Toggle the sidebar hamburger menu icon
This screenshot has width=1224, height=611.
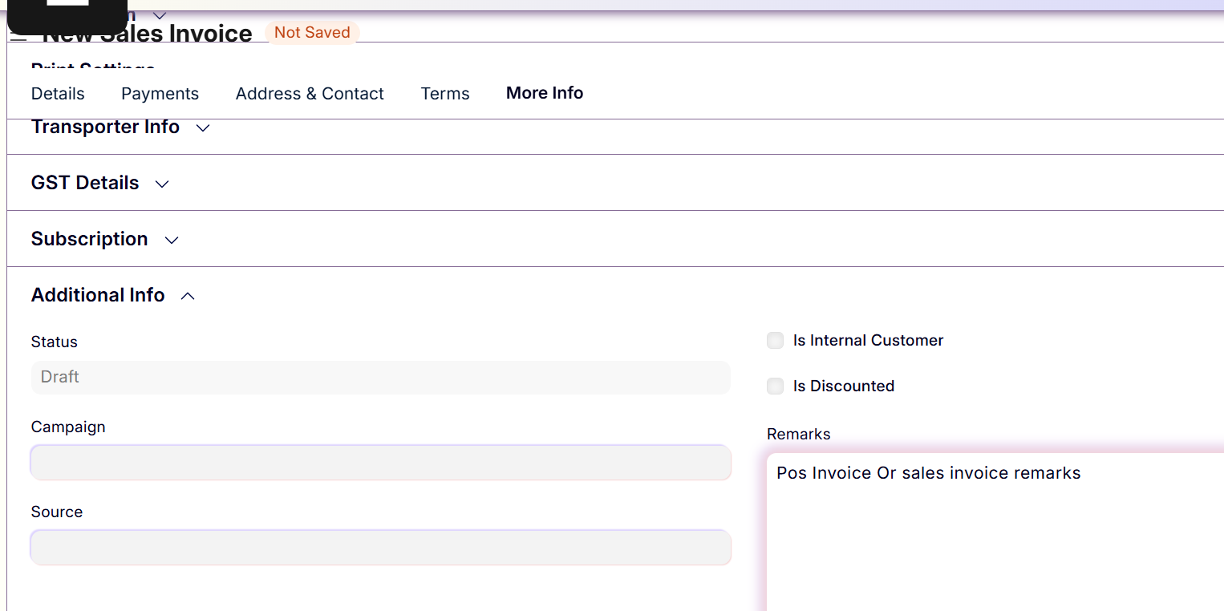point(18,37)
